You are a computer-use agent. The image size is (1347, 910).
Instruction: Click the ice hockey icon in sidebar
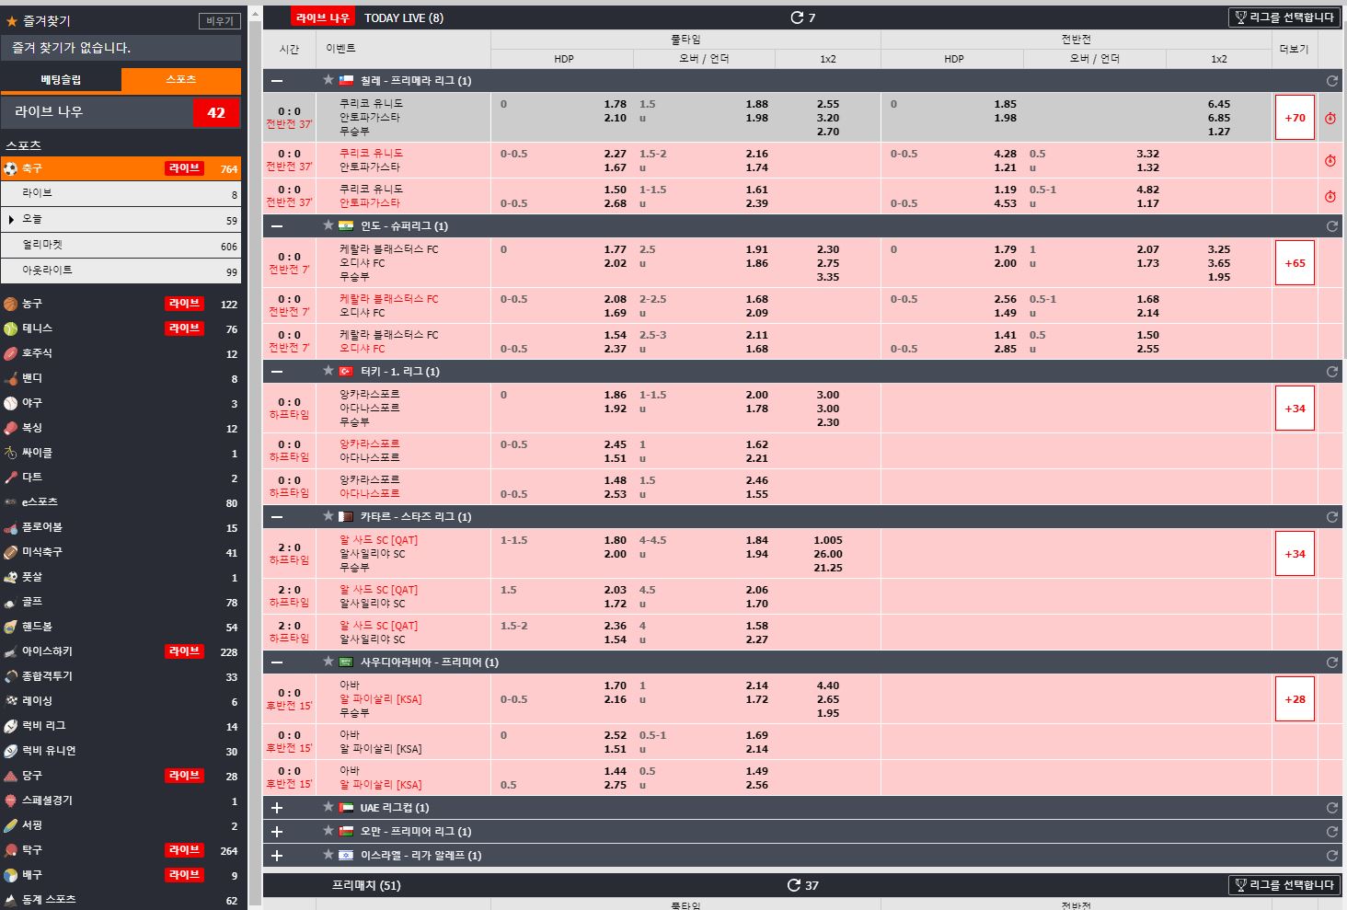pyautogui.click(x=11, y=651)
